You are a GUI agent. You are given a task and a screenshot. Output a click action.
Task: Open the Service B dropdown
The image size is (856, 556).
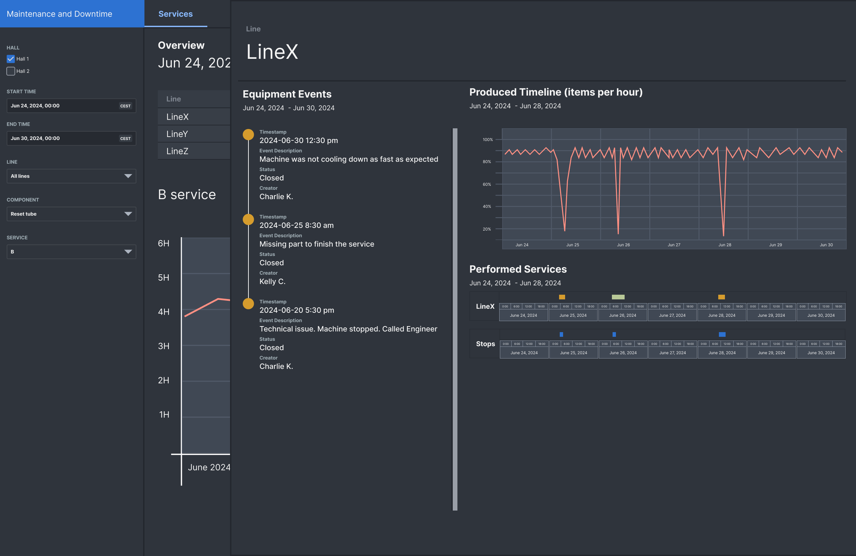71,252
